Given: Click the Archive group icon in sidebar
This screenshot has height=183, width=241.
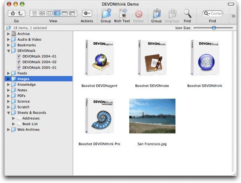Looking at the screenshot, I should tap(14, 34).
